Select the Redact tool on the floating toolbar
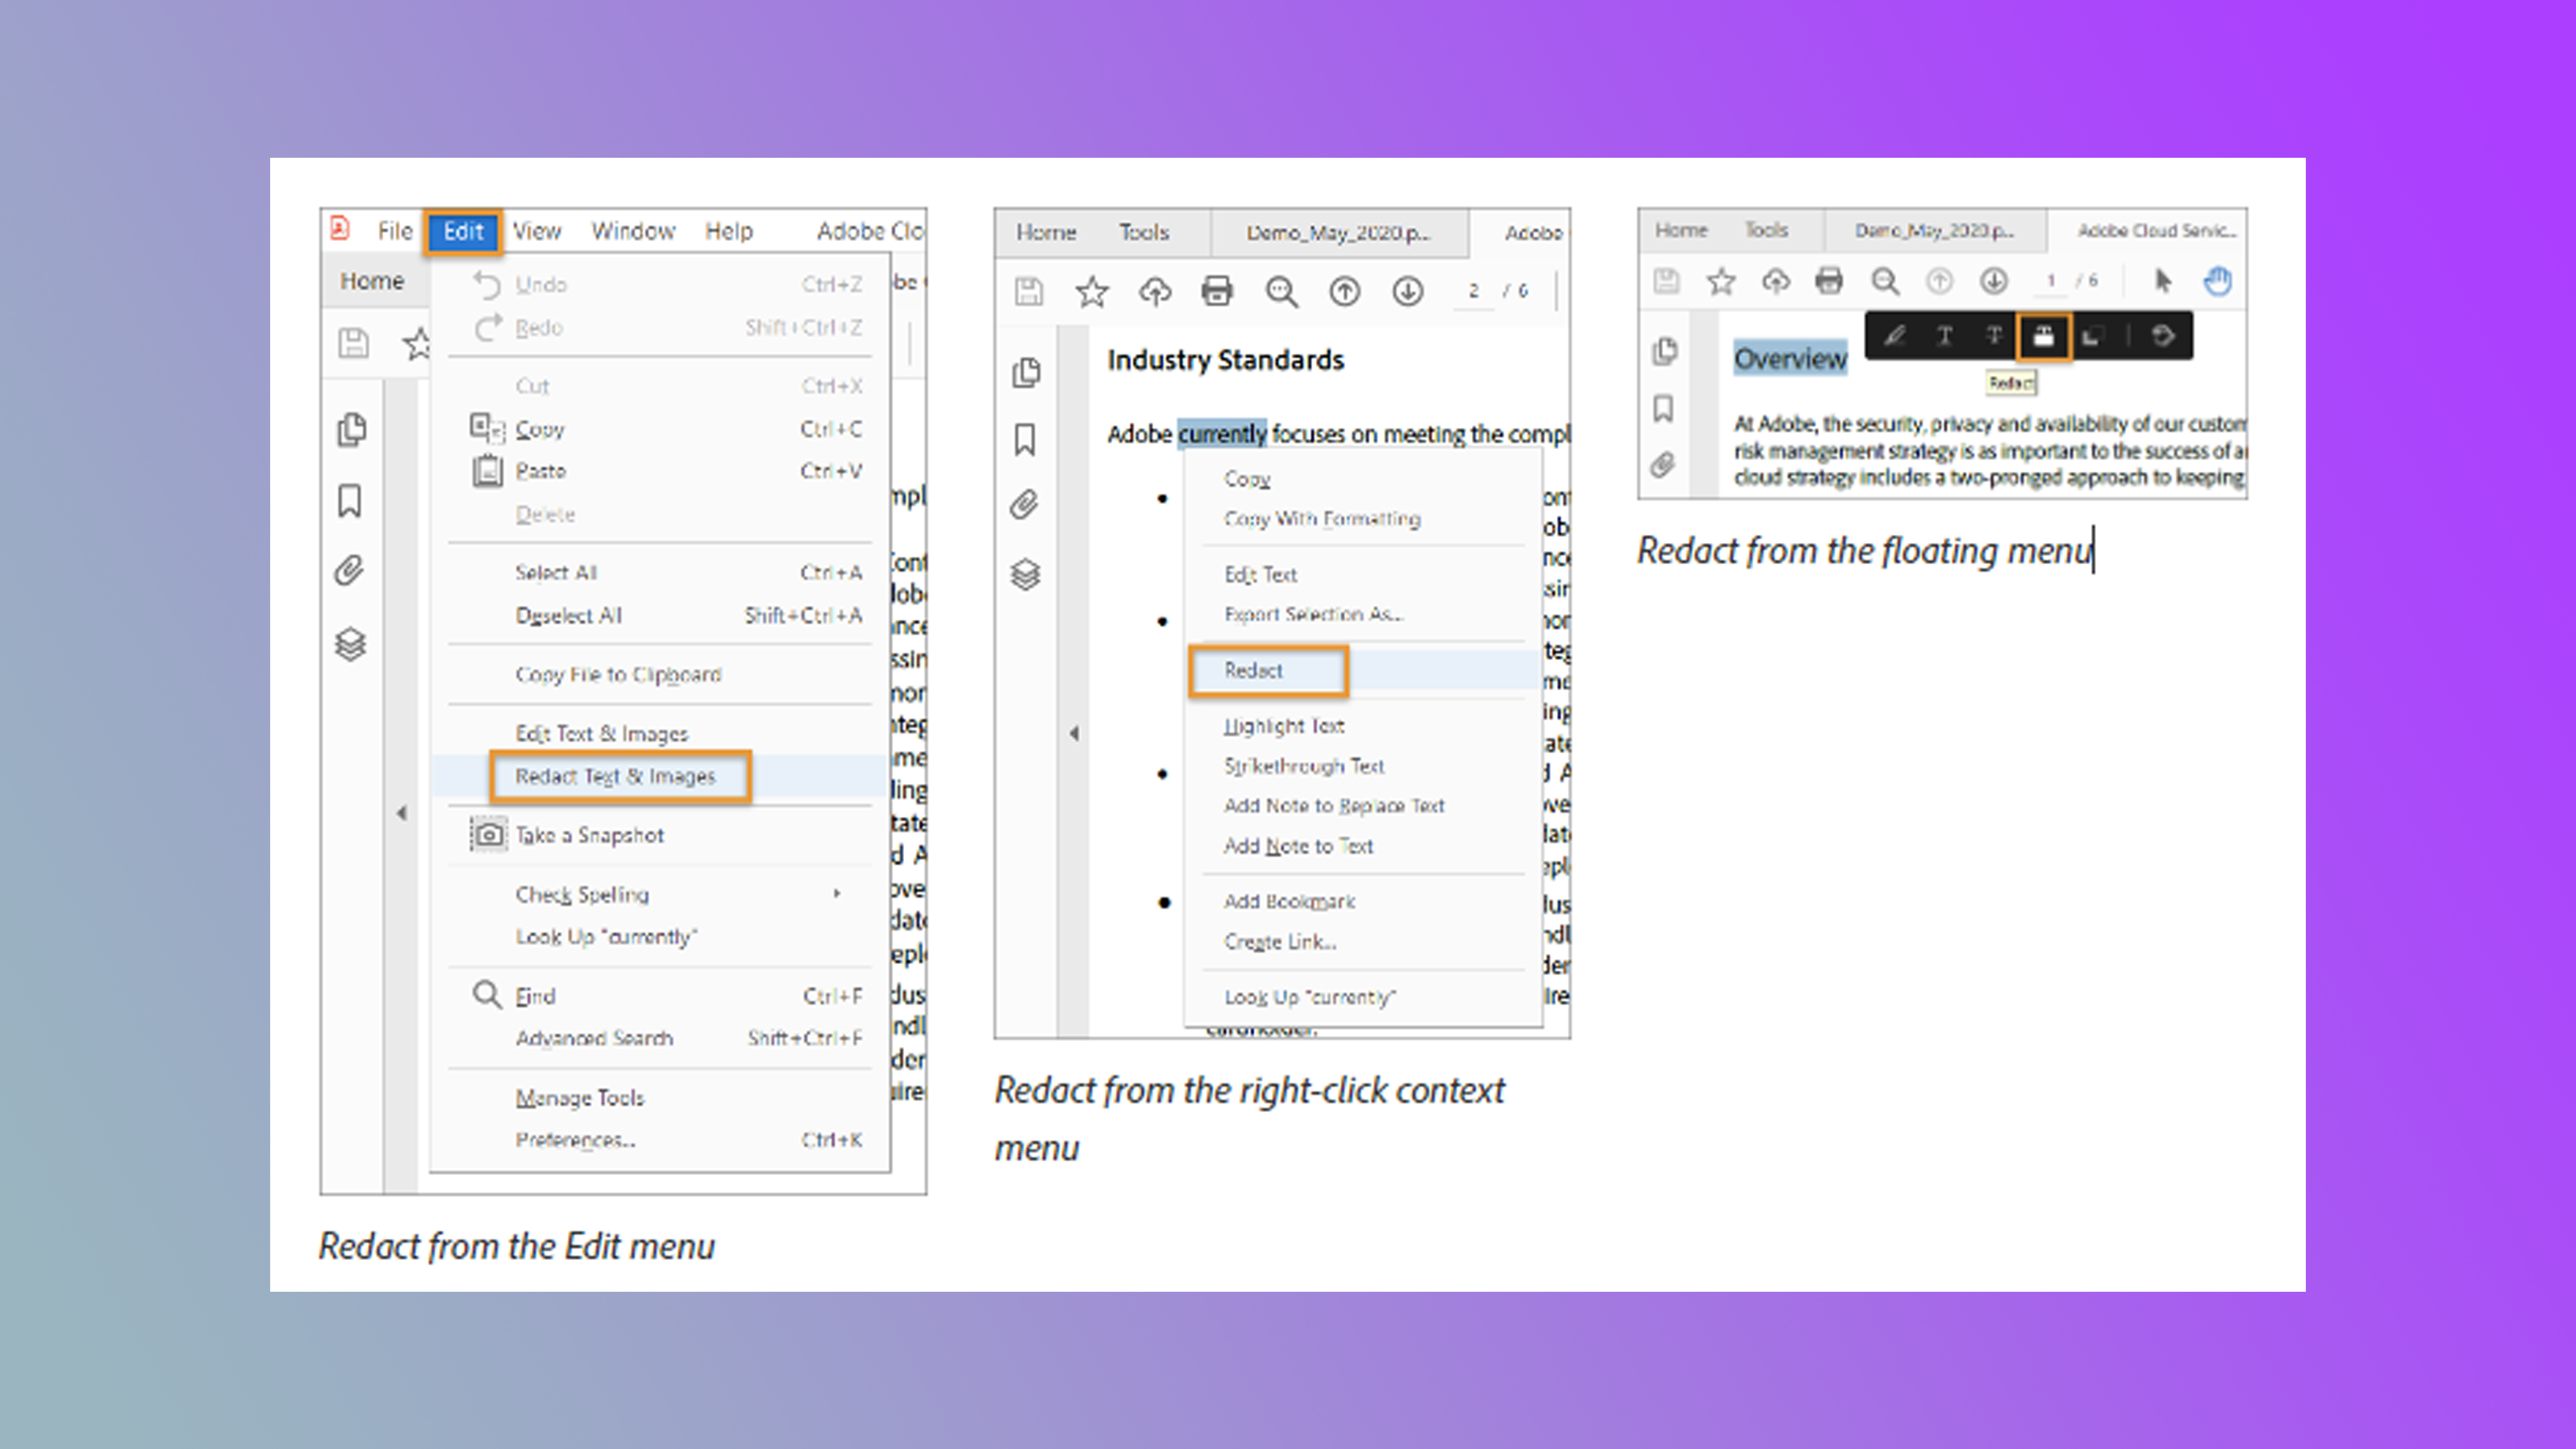Image resolution: width=2576 pixels, height=1449 pixels. 2044,337
